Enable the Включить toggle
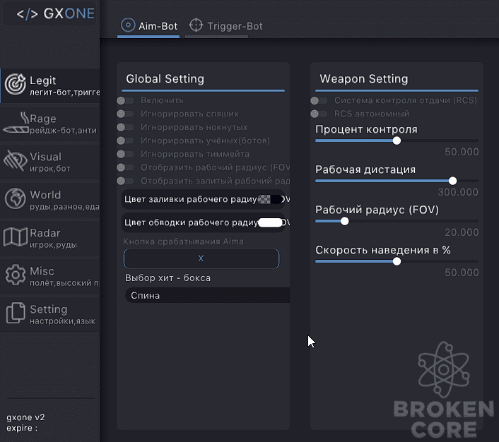The width and height of the screenshot is (499, 442). (x=125, y=101)
